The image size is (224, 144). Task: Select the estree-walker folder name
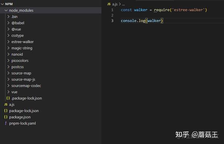click(22, 42)
